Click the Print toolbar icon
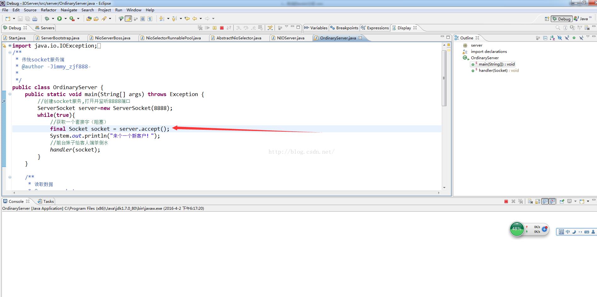 tap(35, 19)
